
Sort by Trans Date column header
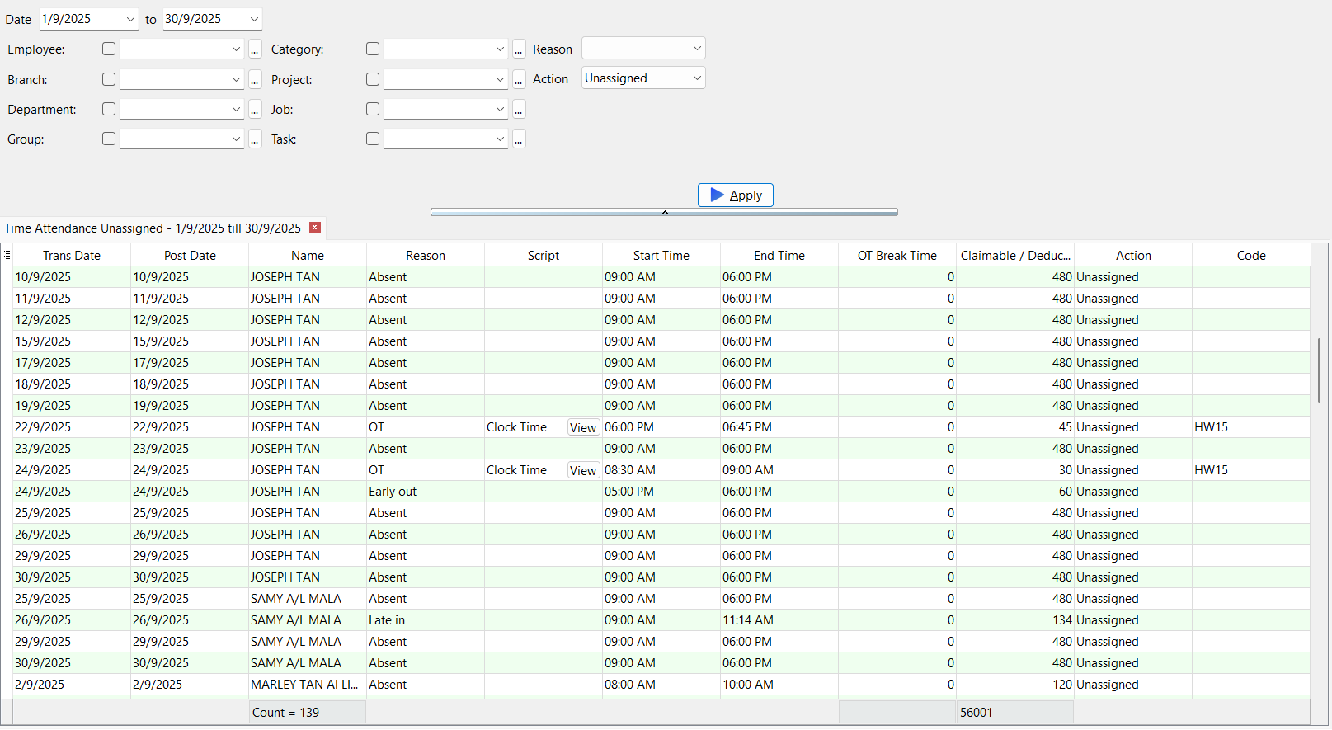[72, 256]
